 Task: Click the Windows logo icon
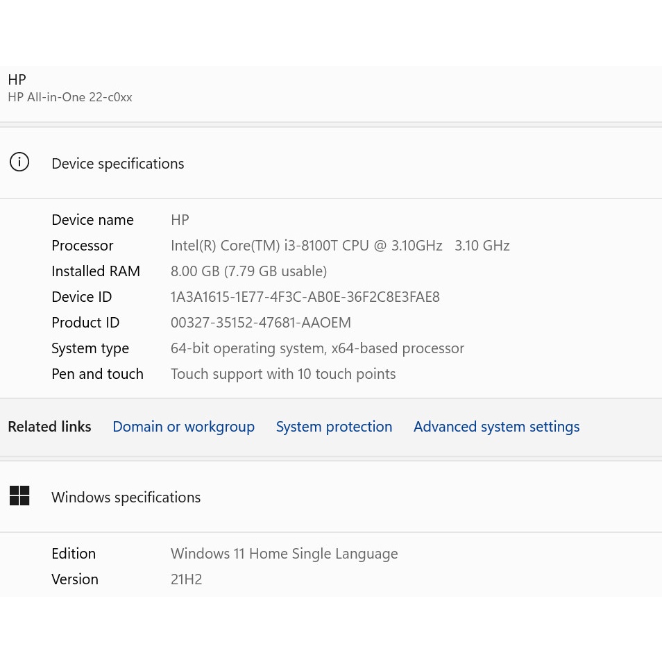(19, 496)
